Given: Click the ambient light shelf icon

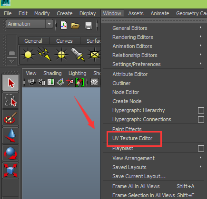Looking at the screenshot, I should pos(61,55).
